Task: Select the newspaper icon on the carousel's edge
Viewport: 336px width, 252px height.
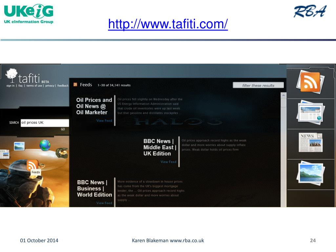Action: click(5, 154)
